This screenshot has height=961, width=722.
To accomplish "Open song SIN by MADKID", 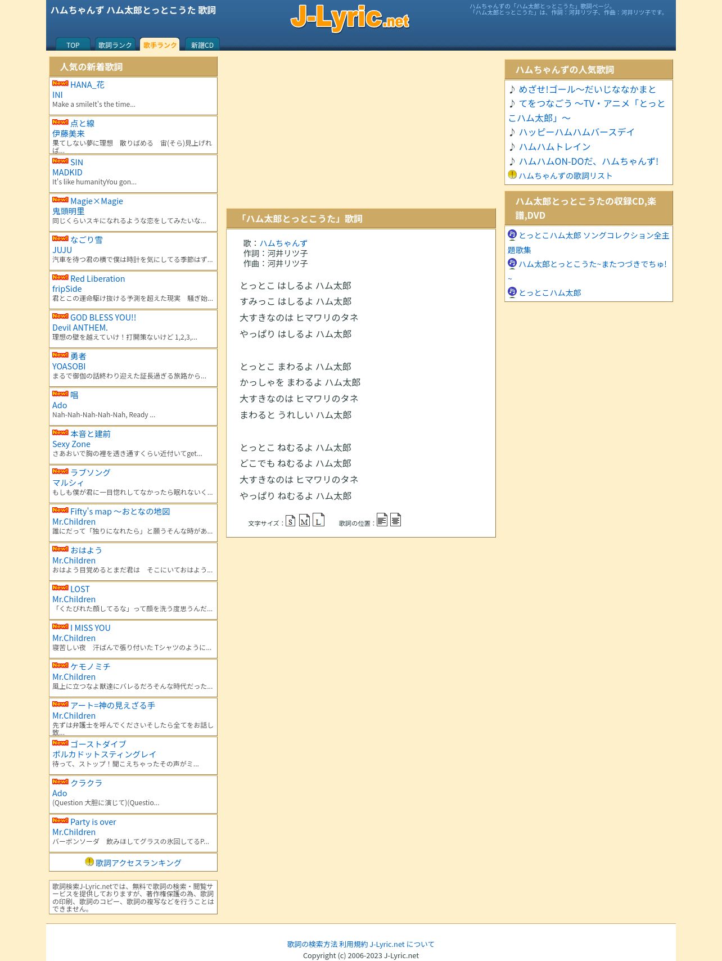I will click(x=76, y=163).
